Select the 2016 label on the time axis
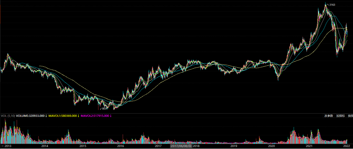 tap(120, 146)
